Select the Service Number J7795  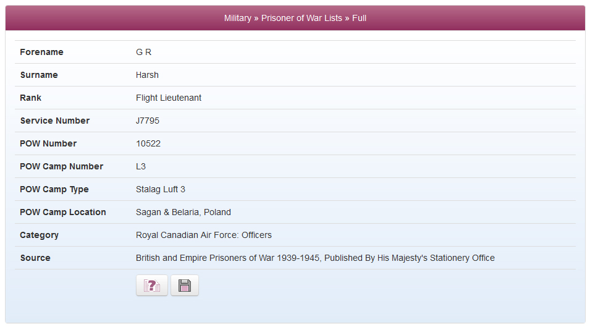coord(148,121)
